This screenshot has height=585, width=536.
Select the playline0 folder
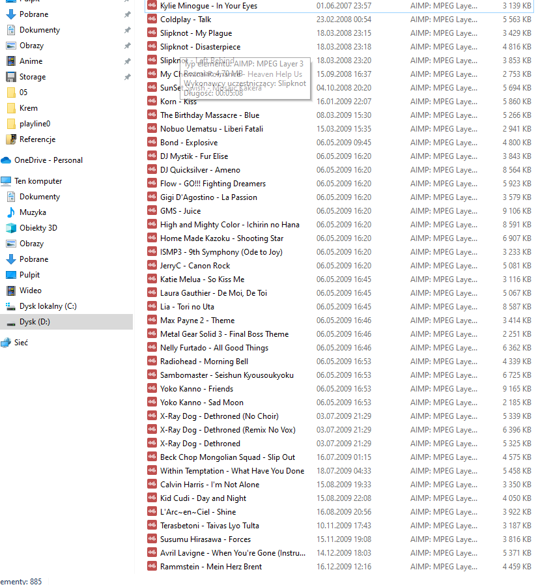tap(35, 124)
